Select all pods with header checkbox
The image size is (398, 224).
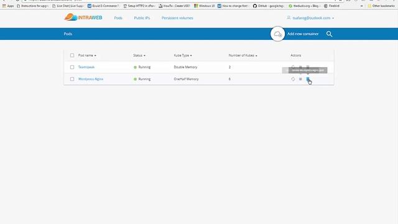(72, 55)
